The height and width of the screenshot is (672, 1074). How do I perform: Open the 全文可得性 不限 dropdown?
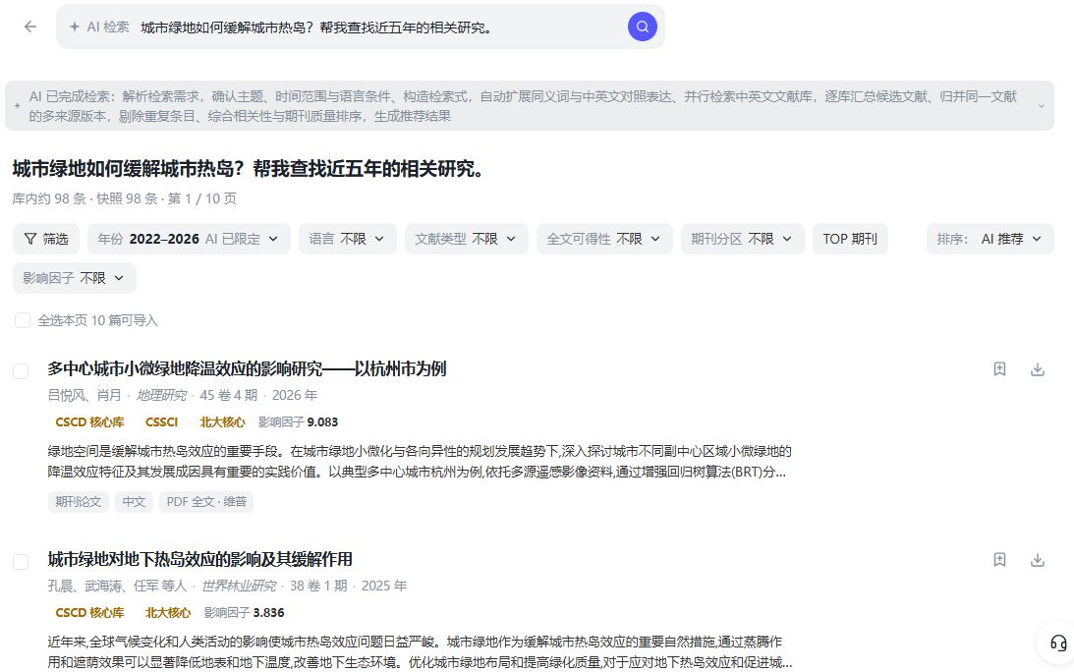click(x=604, y=239)
